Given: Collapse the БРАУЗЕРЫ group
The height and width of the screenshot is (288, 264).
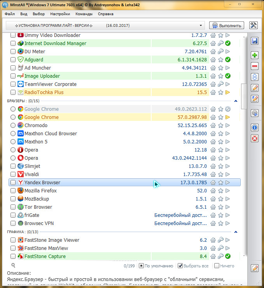Looking at the screenshot, I should tap(236, 101).
